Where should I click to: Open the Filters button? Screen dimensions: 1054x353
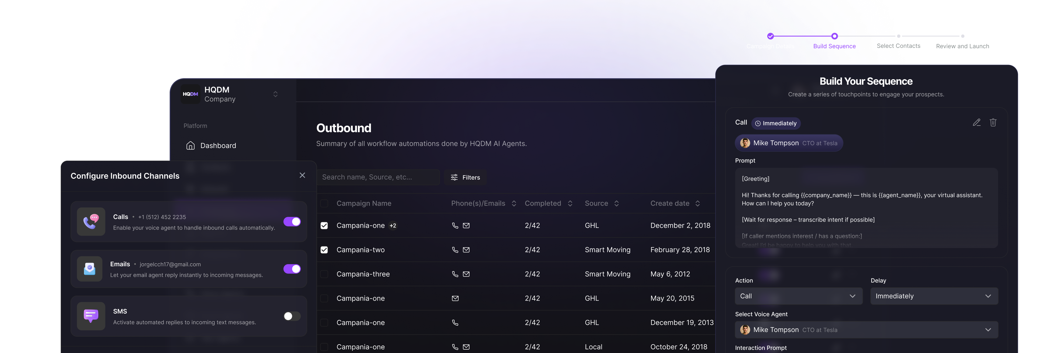(465, 177)
